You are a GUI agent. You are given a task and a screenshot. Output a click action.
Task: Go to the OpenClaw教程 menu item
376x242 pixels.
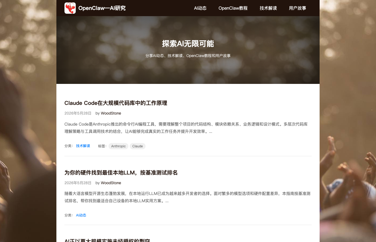click(x=233, y=8)
